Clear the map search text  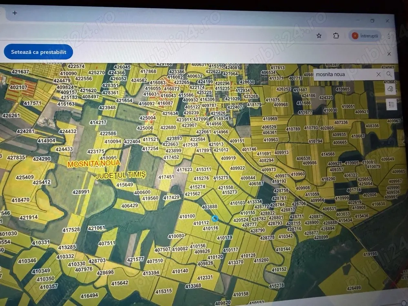[x=378, y=74]
